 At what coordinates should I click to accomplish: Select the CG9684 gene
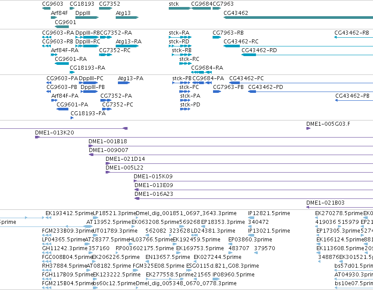(x=201, y=8)
